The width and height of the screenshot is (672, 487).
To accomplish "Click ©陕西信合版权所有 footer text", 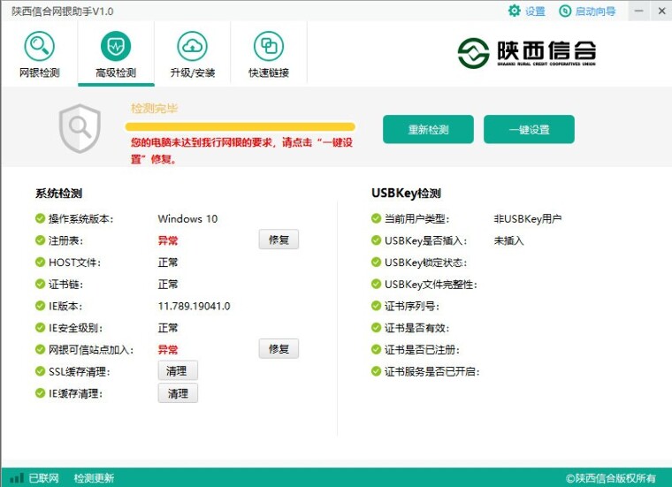I will click(611, 478).
